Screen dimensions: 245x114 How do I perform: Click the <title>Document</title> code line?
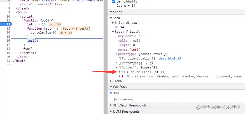coord(41,4)
